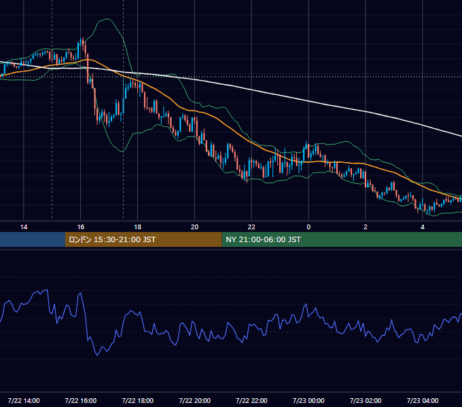The height and width of the screenshot is (407, 462).
Task: Click the 7/22 16:00 label on oscillator axis
Action: (x=80, y=400)
